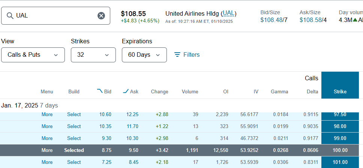The image size is (363, 168).
Task: Open More menu for 97.50 strike
Action: tap(47, 115)
